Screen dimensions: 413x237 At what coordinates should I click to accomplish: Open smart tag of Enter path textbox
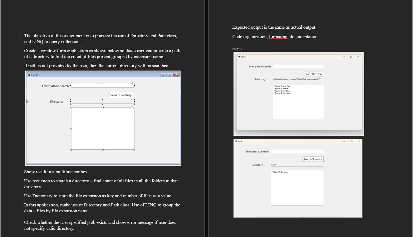132,82
